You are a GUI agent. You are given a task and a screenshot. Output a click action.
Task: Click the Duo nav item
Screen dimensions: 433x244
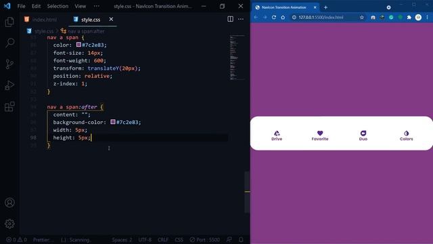[363, 136]
